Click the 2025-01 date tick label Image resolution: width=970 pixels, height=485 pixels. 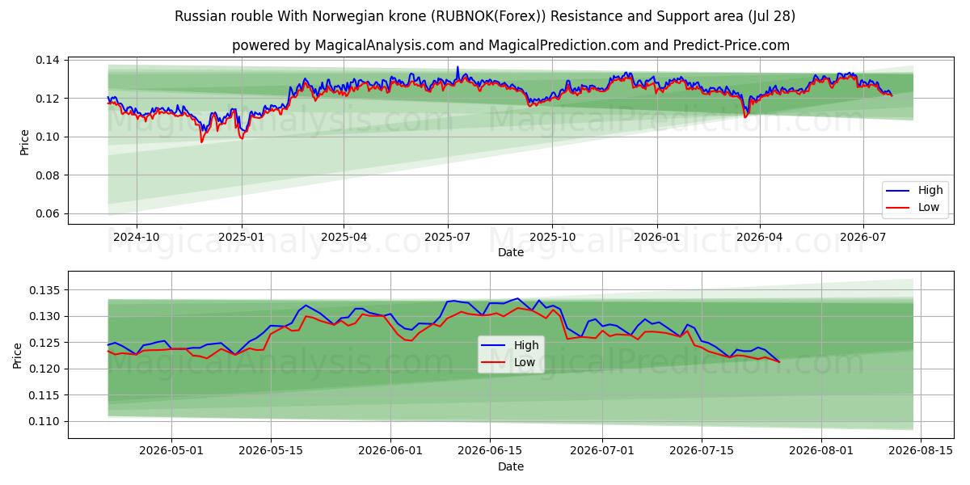coord(242,237)
